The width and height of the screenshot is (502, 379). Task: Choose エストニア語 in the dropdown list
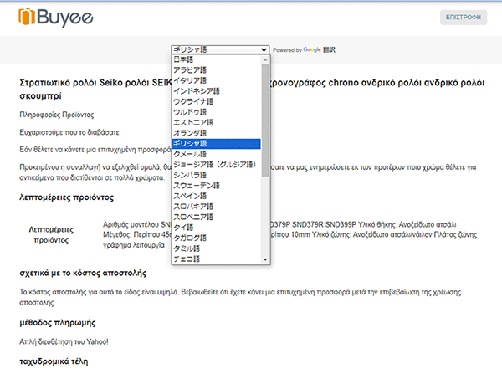216,123
